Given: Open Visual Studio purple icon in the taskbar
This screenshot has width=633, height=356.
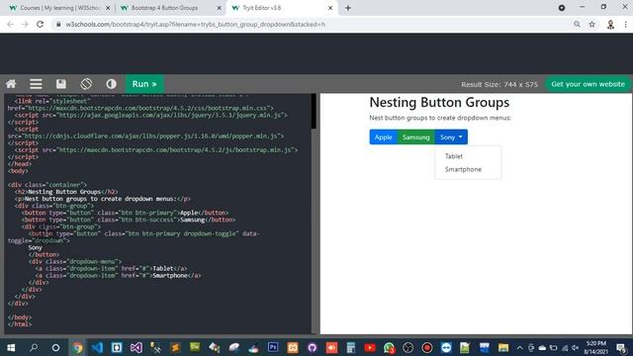Looking at the screenshot, I should pyautogui.click(x=136, y=347).
